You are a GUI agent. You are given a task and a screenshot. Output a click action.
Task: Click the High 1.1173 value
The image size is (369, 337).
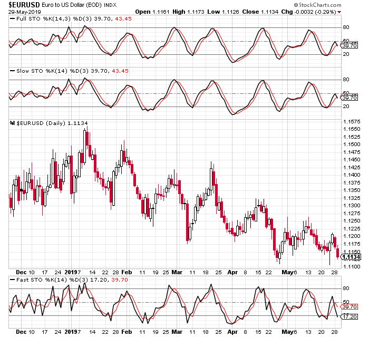[188, 12]
